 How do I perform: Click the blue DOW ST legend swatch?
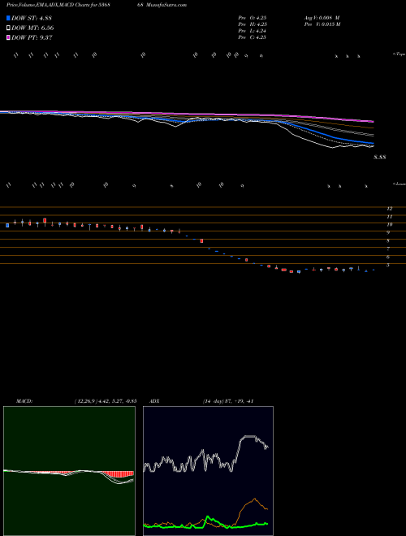click(8, 18)
